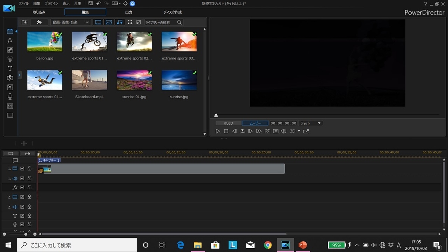The height and width of the screenshot is (252, 448).
Task: Open the 動画・画像・音楽 media type dropdown
Action: pos(71,22)
